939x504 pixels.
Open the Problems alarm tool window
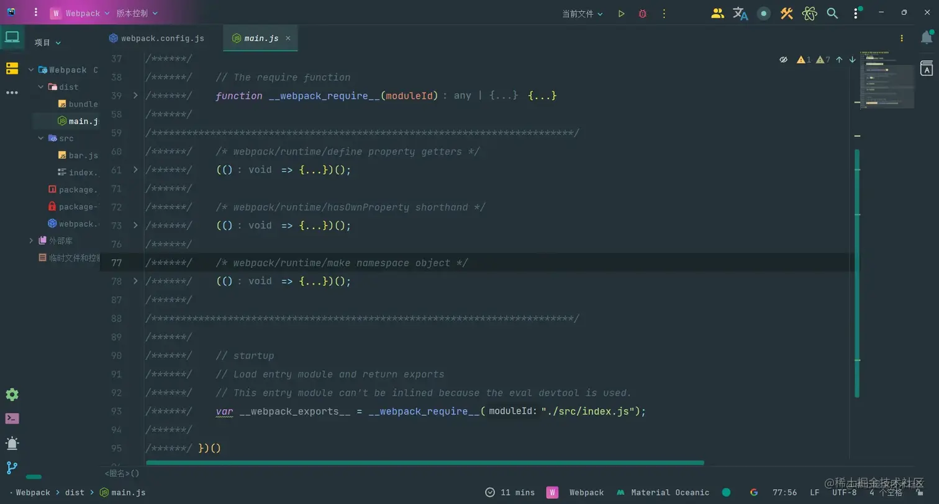(x=12, y=443)
